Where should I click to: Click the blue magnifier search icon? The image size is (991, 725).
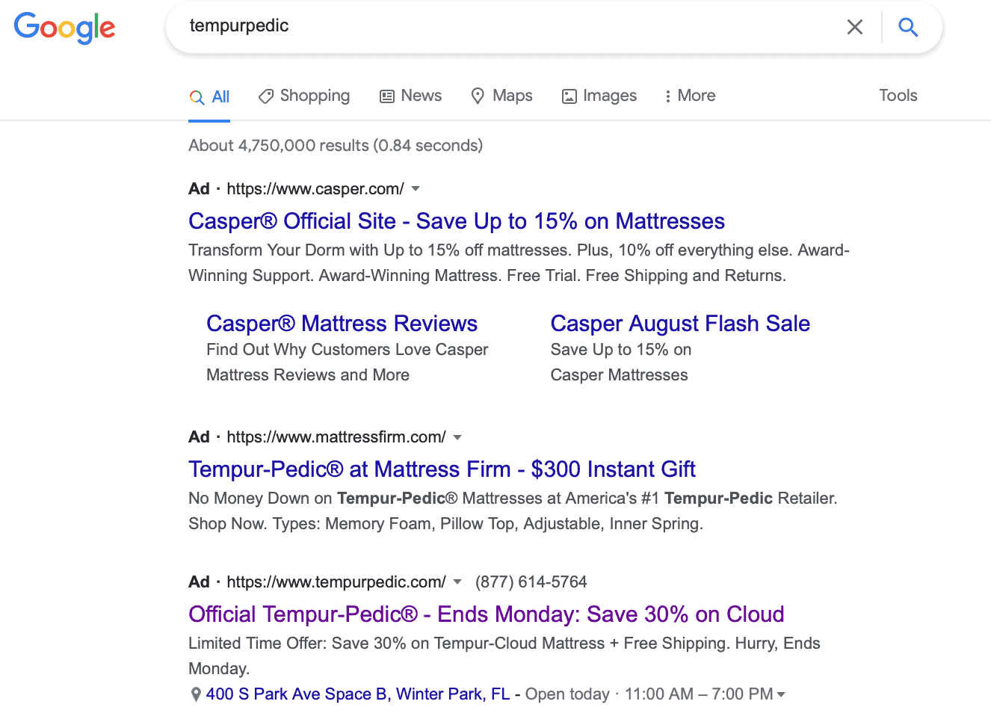pyautogui.click(x=908, y=28)
